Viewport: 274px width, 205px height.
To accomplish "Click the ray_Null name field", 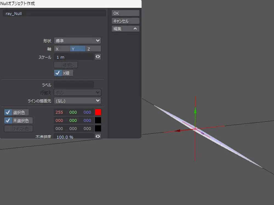I will click(x=54, y=13).
